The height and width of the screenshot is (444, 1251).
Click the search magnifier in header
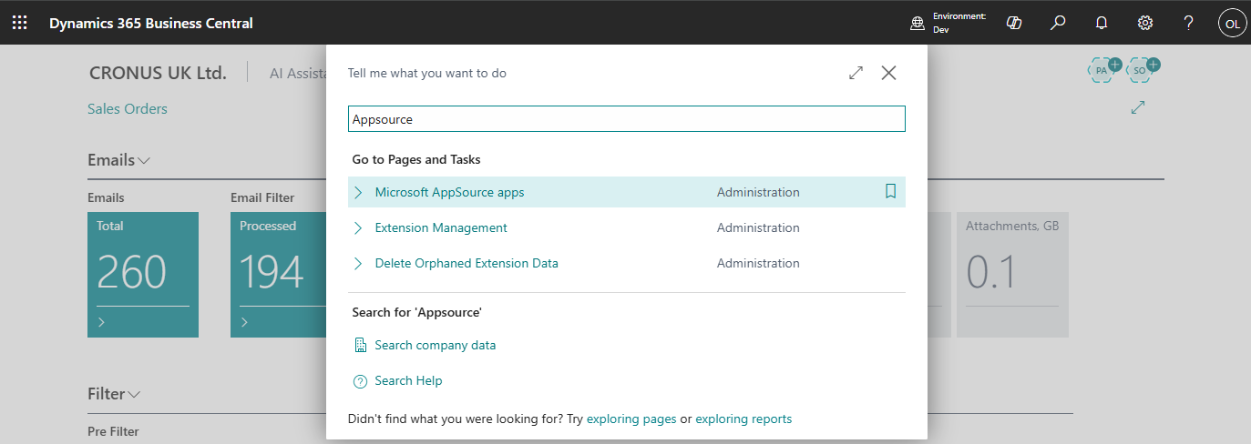pyautogui.click(x=1057, y=23)
